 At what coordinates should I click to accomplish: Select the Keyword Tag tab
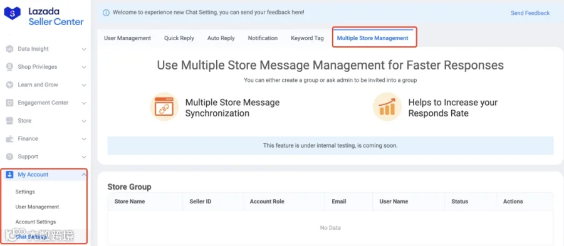click(307, 38)
